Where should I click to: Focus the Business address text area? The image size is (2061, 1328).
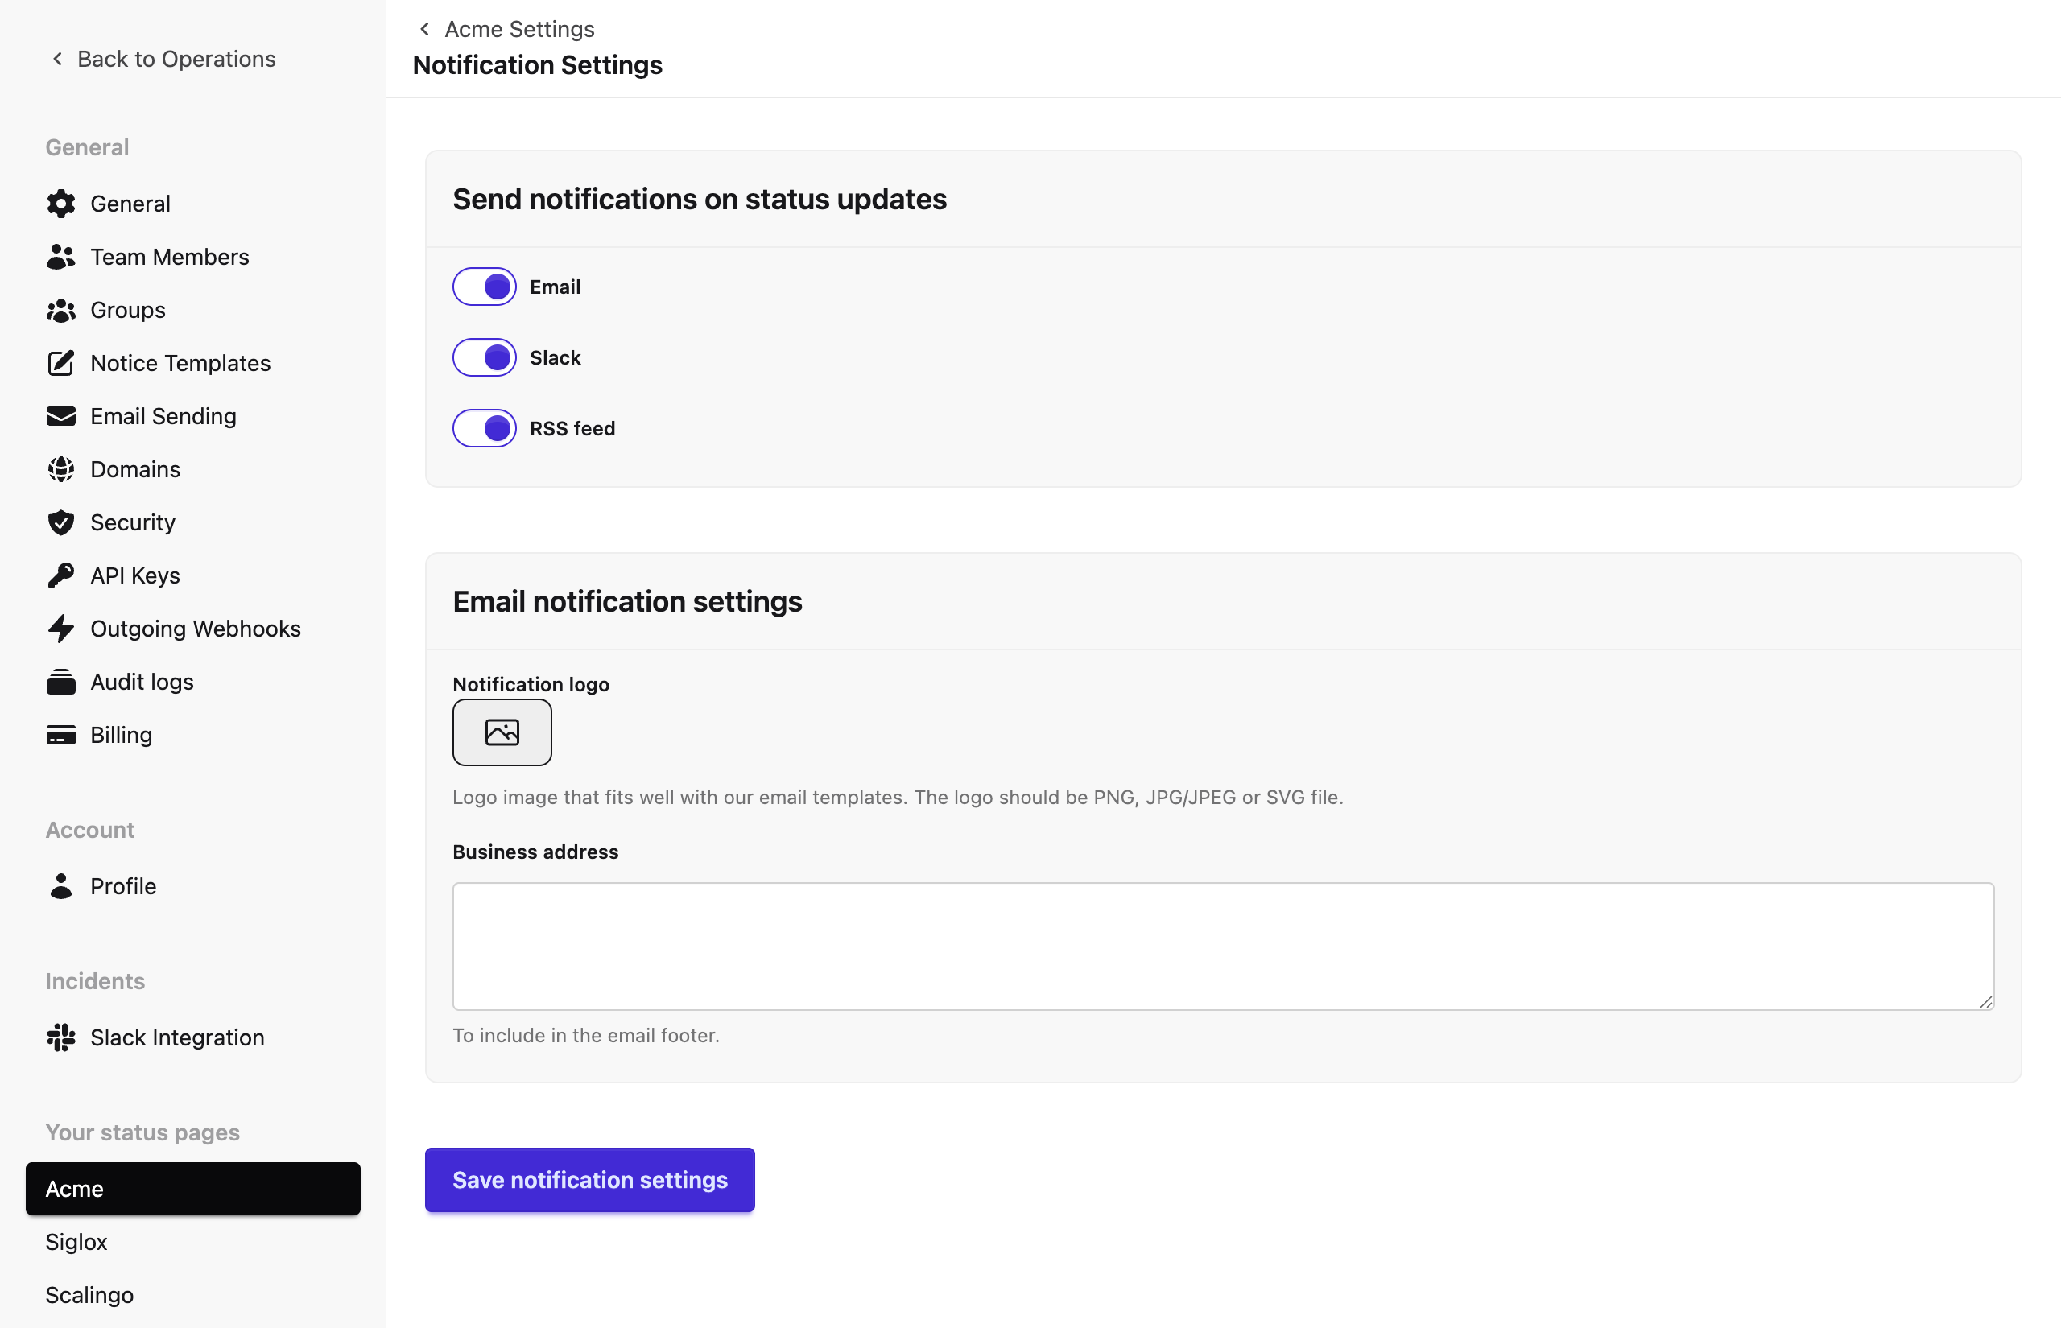(1223, 946)
